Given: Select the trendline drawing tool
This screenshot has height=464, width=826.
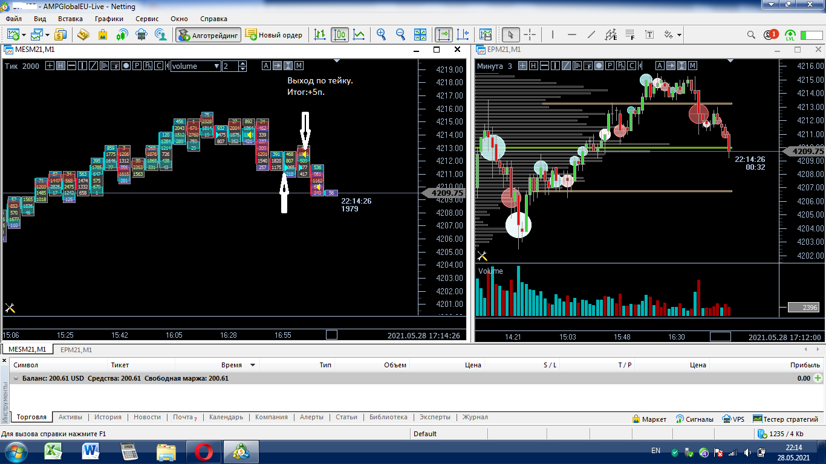Looking at the screenshot, I should tap(591, 34).
